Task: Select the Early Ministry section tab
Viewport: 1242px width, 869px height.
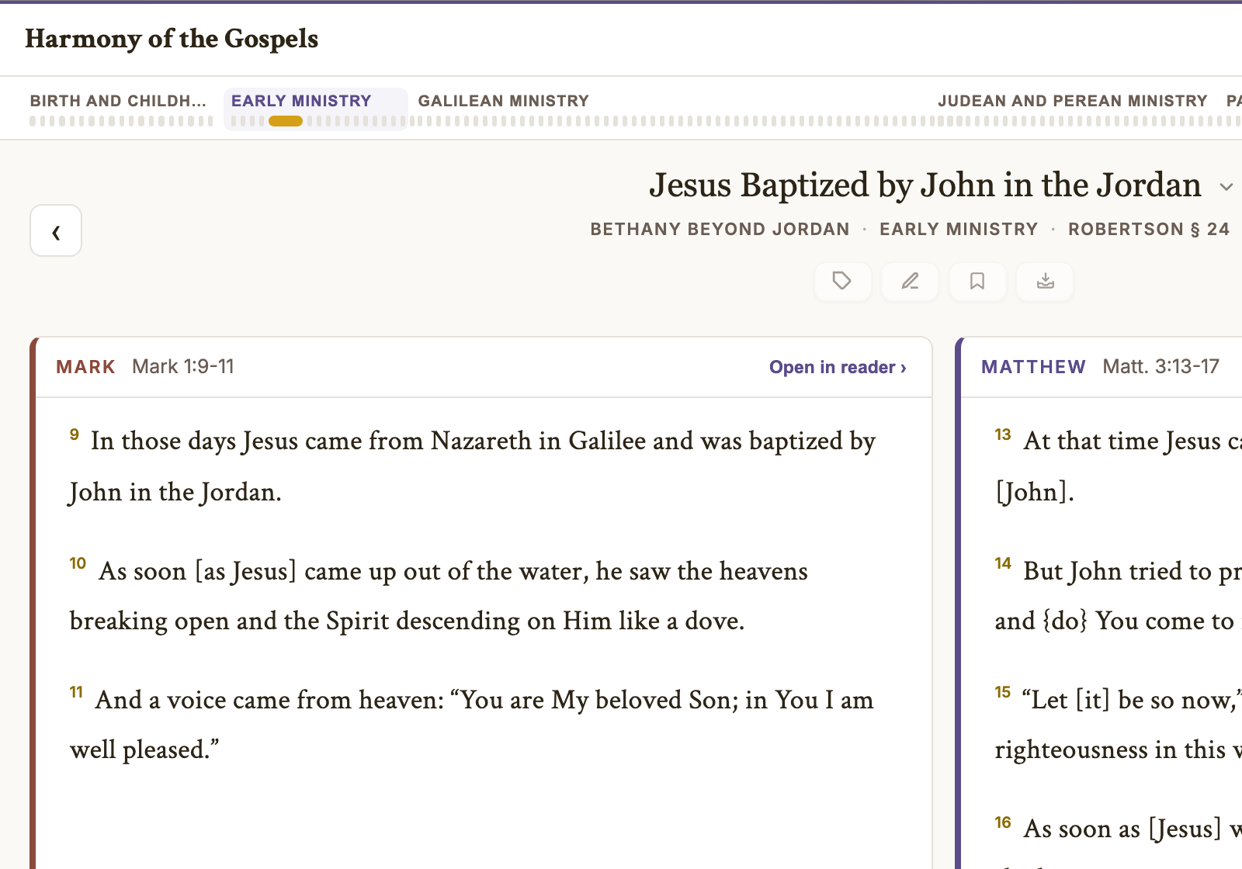Action: point(315,109)
